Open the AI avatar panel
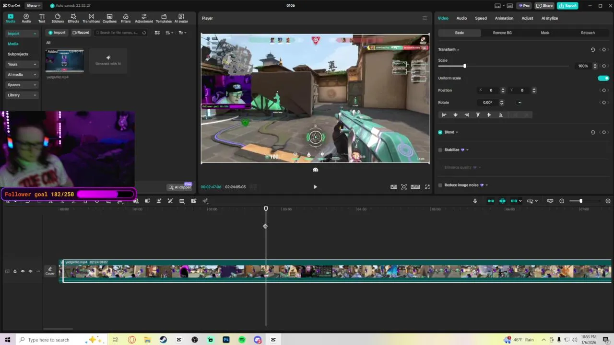Image resolution: width=614 pixels, height=345 pixels. (x=181, y=18)
